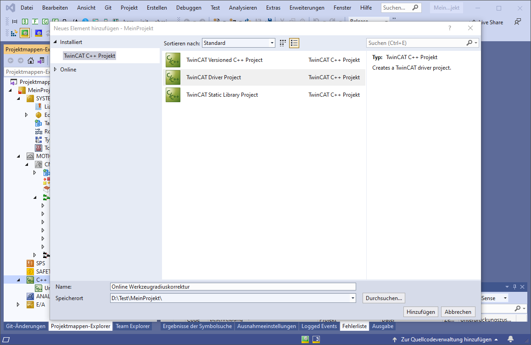Screen dimensions: 531x345
Task: Click the SAFETY node icon in the tree
Action: (x=30, y=272)
